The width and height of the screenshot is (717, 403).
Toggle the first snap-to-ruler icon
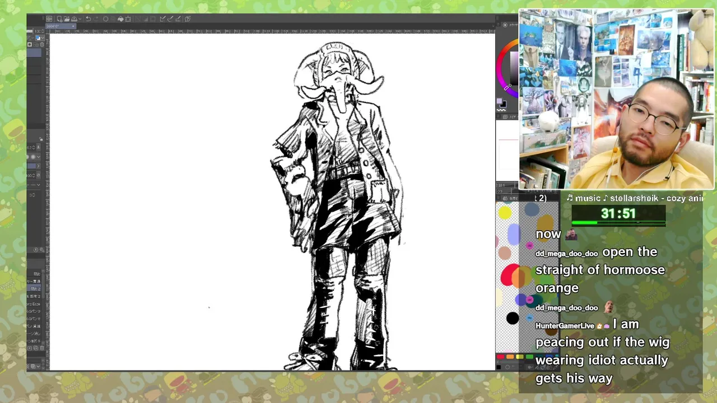coord(162,19)
